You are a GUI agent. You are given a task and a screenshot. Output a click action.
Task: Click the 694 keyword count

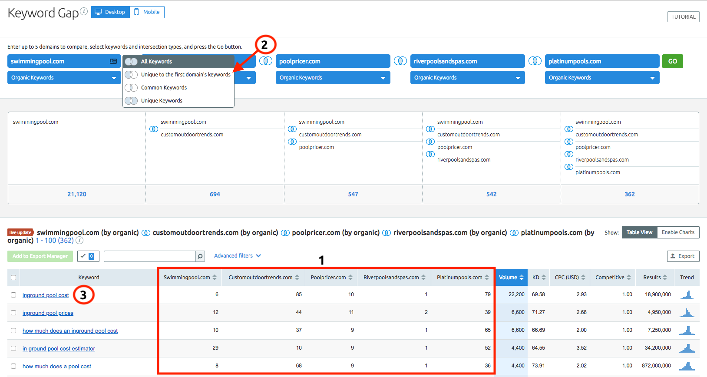(x=215, y=194)
